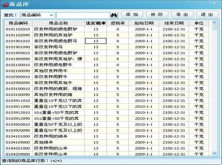The image size is (222, 165).
Task: Select code cell 0102100090
Action: point(18,71)
